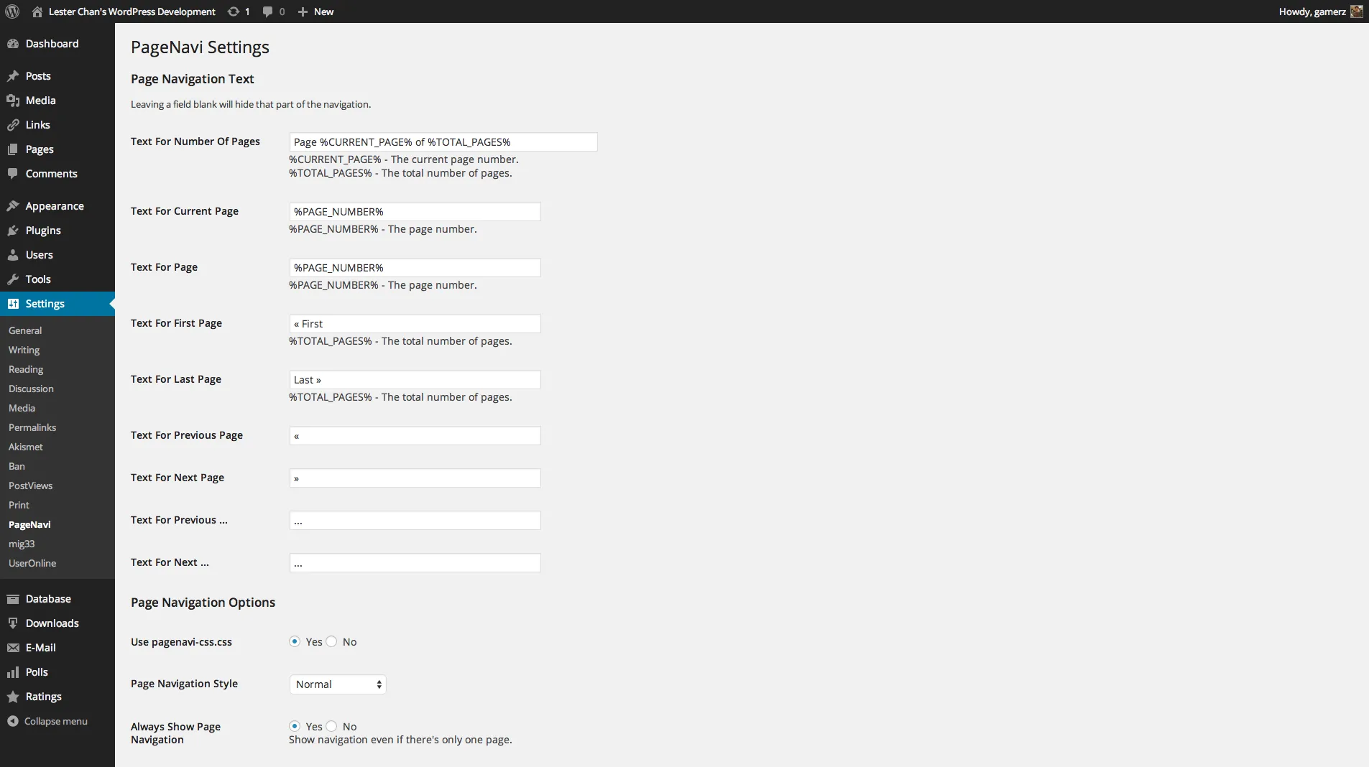Open the Discussion settings submenu item
The height and width of the screenshot is (767, 1369).
(31, 389)
